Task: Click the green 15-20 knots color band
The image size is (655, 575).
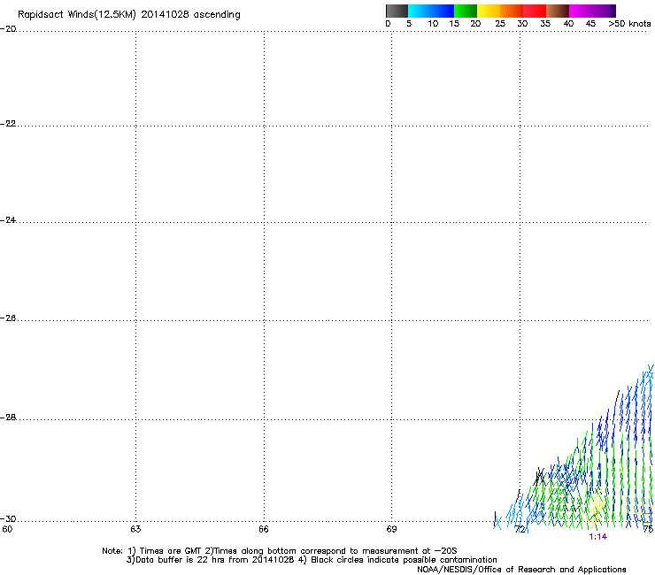Action: 466,11
